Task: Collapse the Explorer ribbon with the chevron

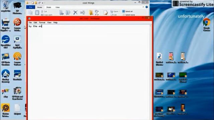Action: tap(143, 7)
